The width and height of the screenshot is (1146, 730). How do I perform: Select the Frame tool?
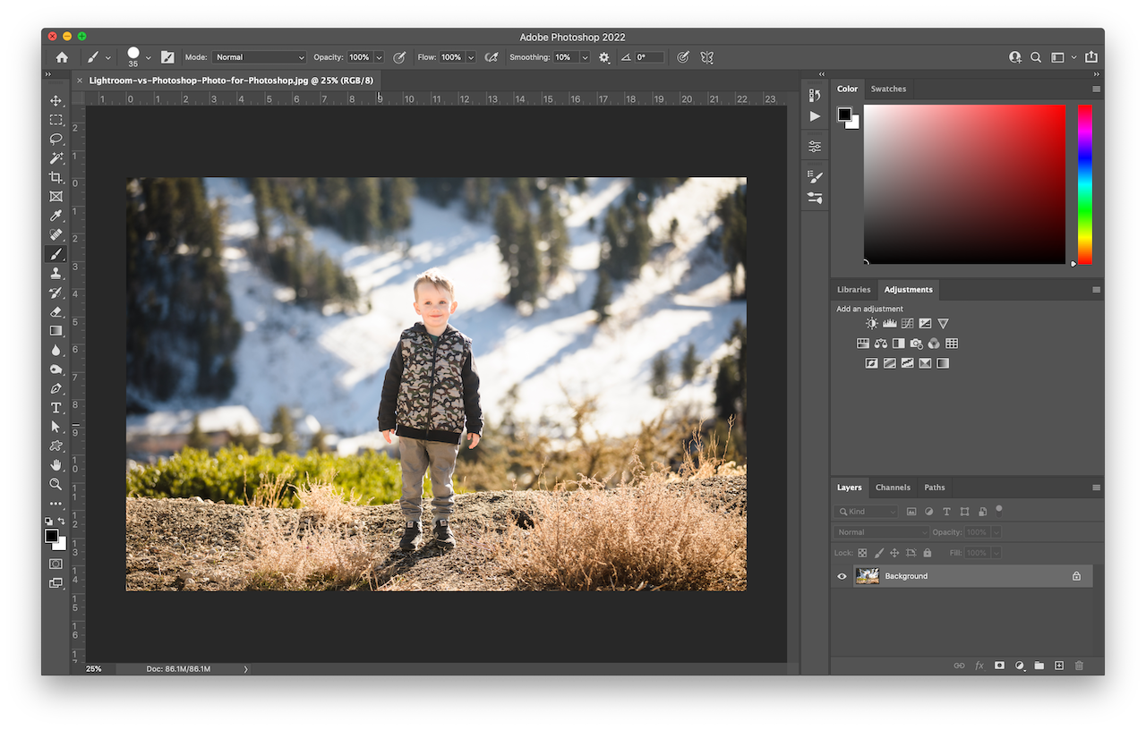pos(56,196)
